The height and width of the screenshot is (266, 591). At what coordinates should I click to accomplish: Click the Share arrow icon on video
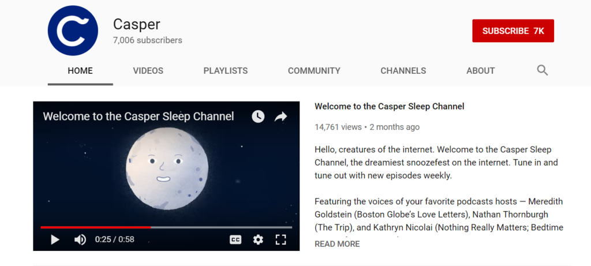pyautogui.click(x=281, y=117)
